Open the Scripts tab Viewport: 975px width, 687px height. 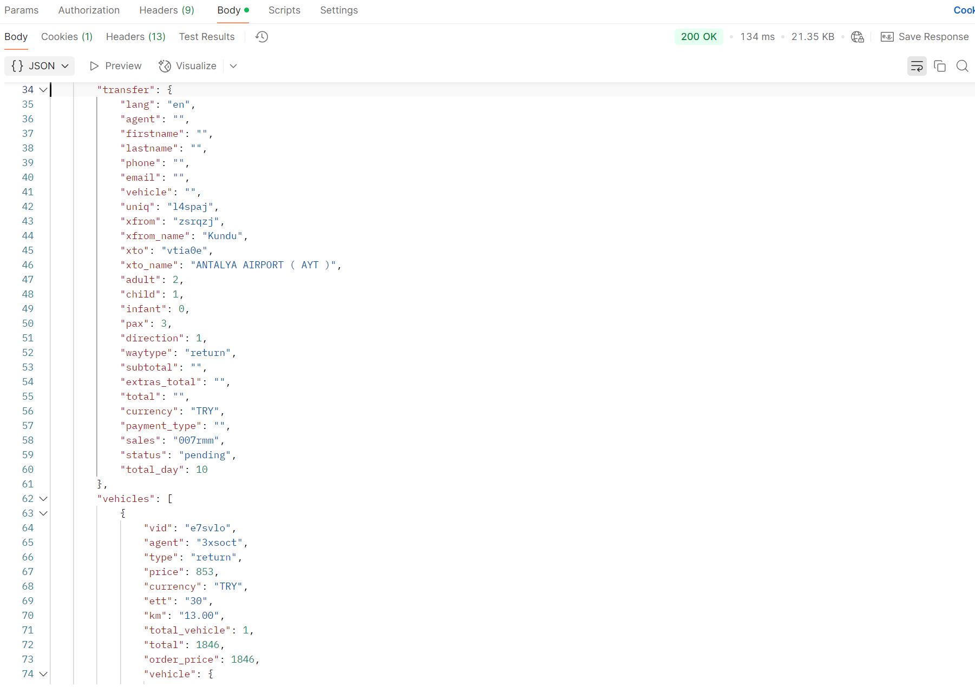pos(284,10)
